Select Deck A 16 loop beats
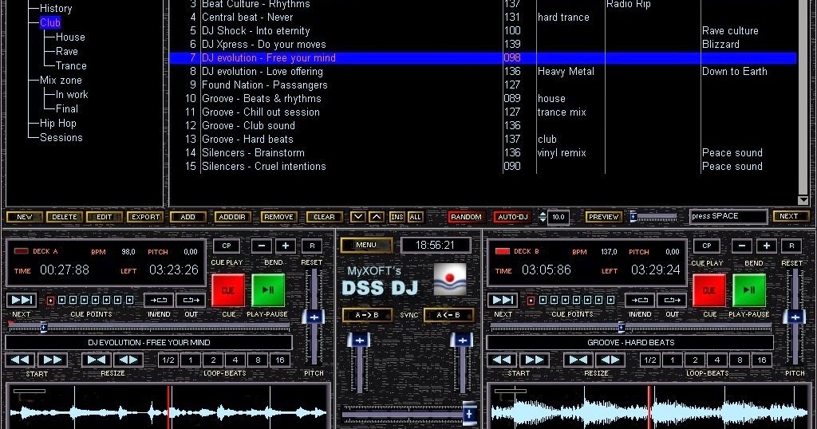 (280, 360)
